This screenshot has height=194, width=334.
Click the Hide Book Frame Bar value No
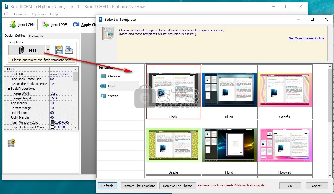pyautogui.click(x=61, y=79)
